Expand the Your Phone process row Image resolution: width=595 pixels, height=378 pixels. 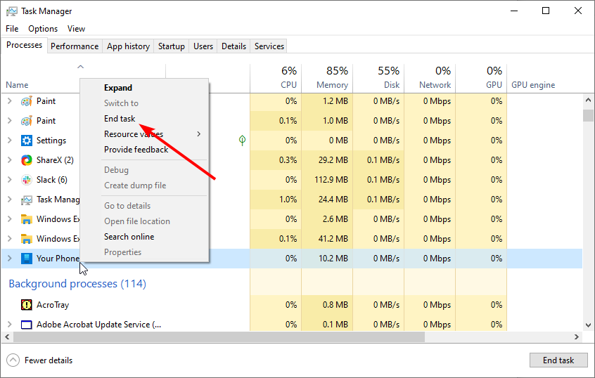point(10,258)
